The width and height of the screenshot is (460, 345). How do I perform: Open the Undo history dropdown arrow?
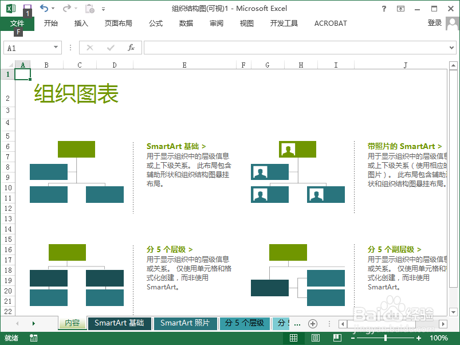pos(53,9)
